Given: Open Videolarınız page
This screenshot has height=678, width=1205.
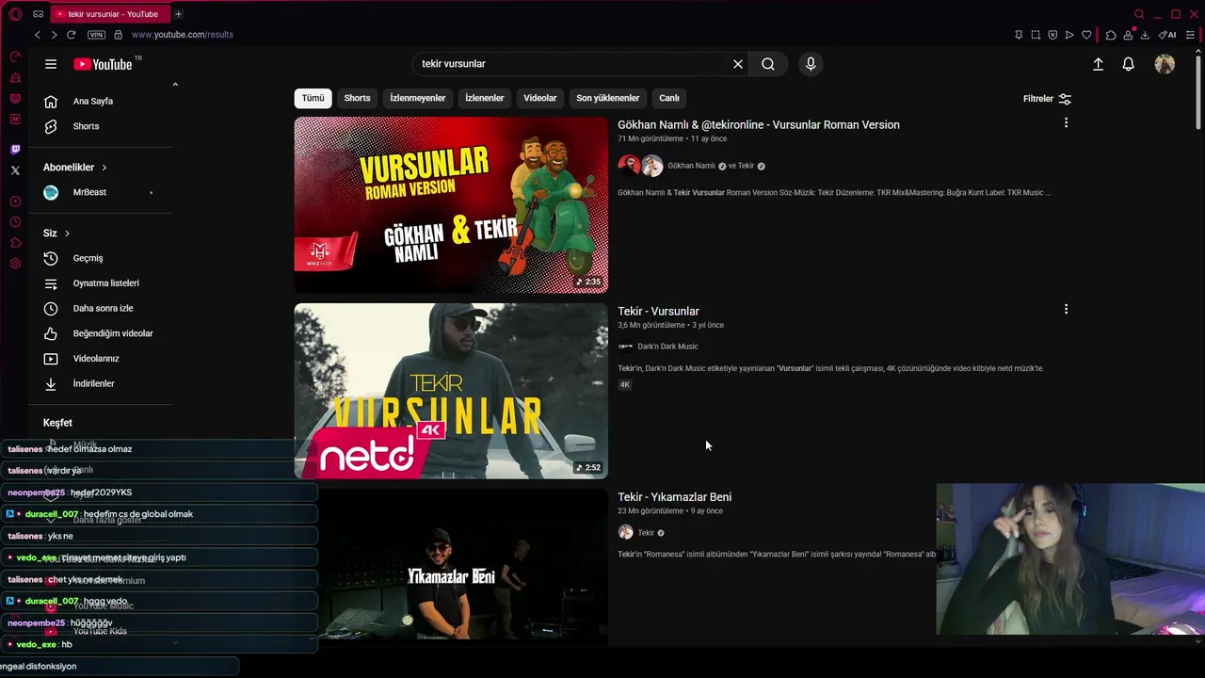Looking at the screenshot, I should [102, 359].
